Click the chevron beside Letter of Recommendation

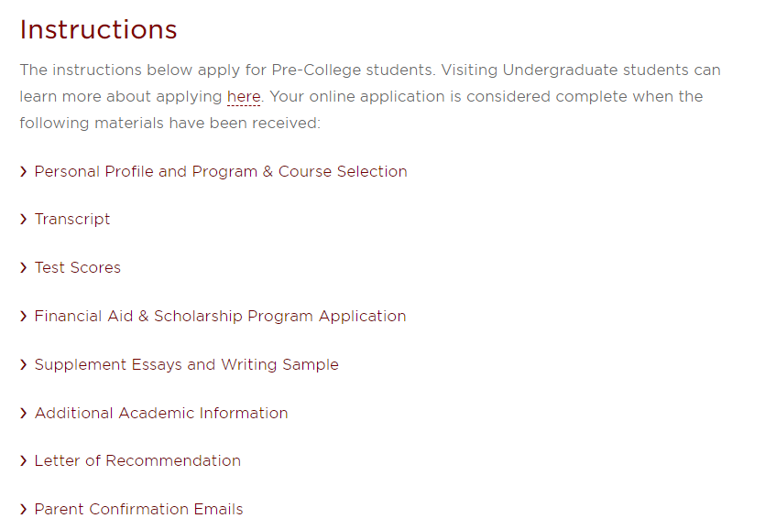pyautogui.click(x=24, y=461)
